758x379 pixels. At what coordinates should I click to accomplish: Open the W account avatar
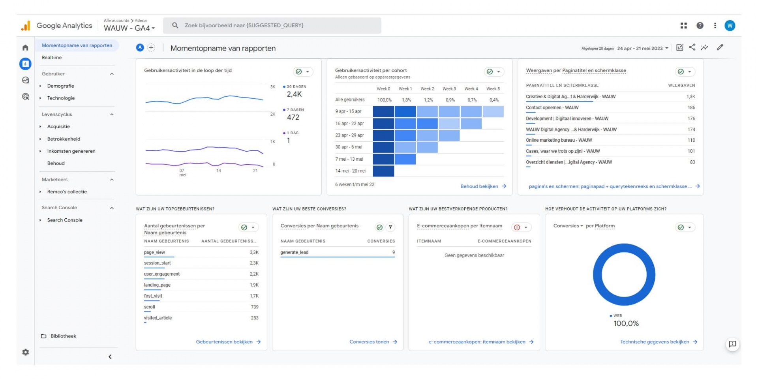[730, 26]
